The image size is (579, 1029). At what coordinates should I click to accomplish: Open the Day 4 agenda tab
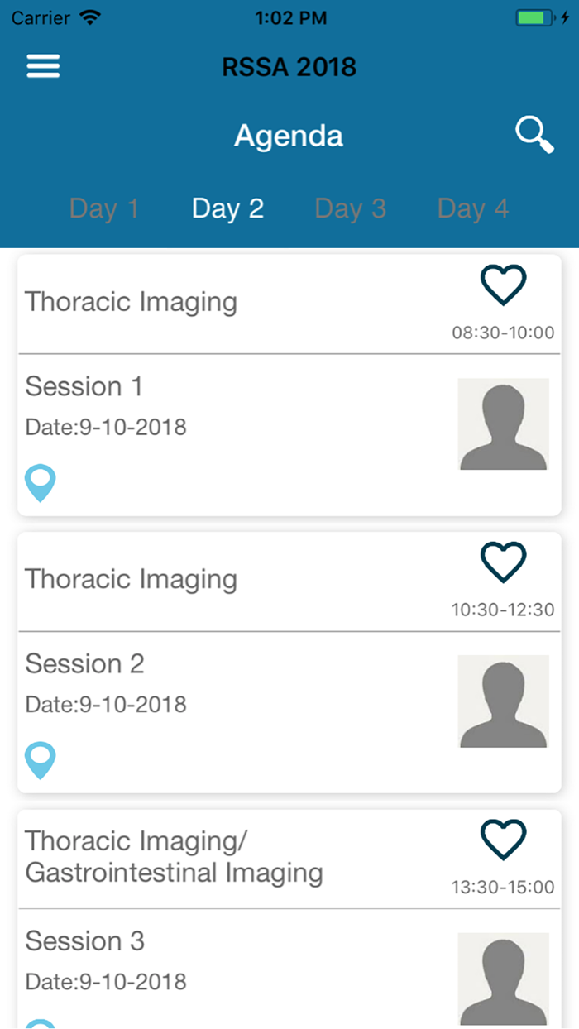pyautogui.click(x=473, y=208)
